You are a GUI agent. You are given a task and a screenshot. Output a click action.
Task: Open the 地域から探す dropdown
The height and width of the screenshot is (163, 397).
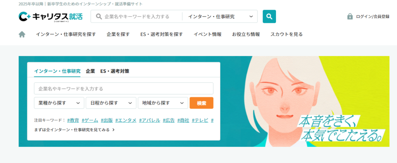coord(163,103)
